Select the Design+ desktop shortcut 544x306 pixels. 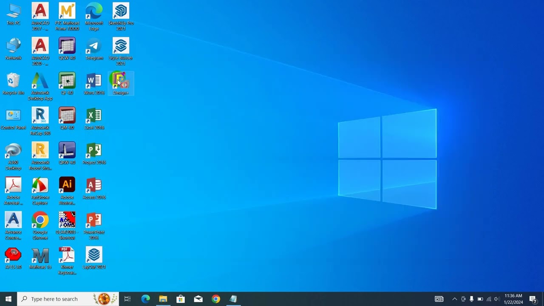point(121,84)
